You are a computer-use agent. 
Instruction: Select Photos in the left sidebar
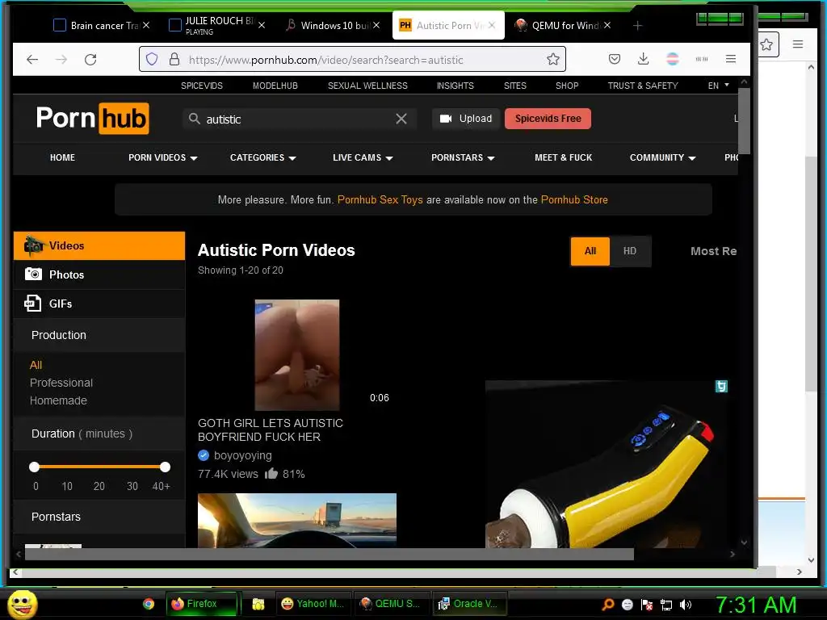99,274
